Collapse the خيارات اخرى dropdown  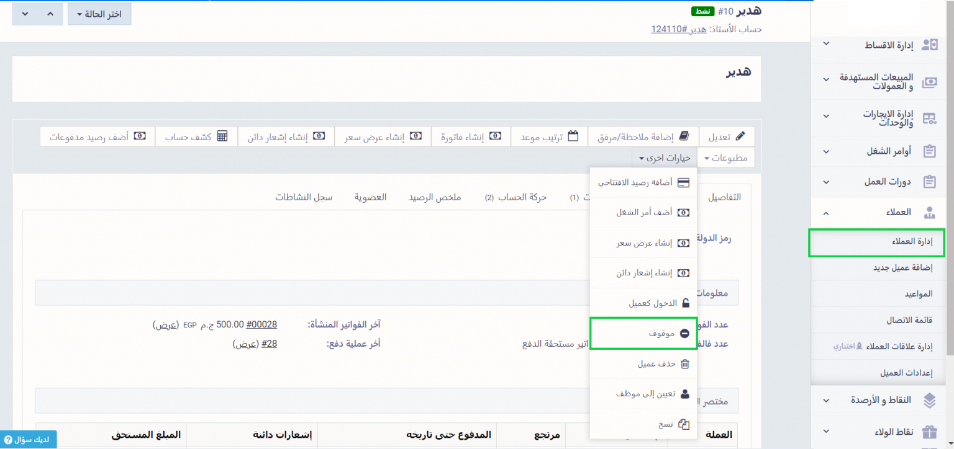tap(664, 158)
